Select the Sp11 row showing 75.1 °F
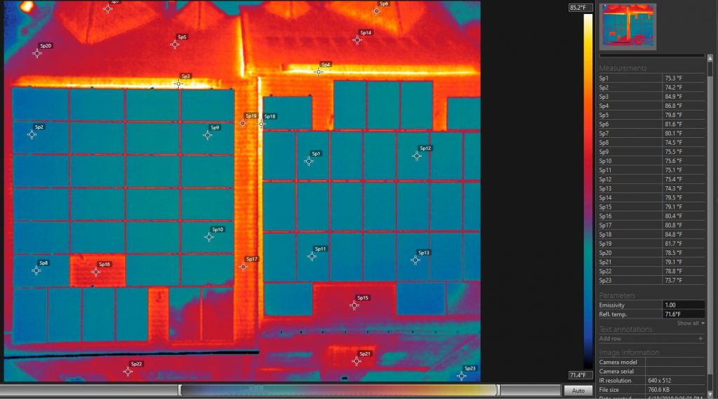The width and height of the screenshot is (718, 399). coord(651,170)
